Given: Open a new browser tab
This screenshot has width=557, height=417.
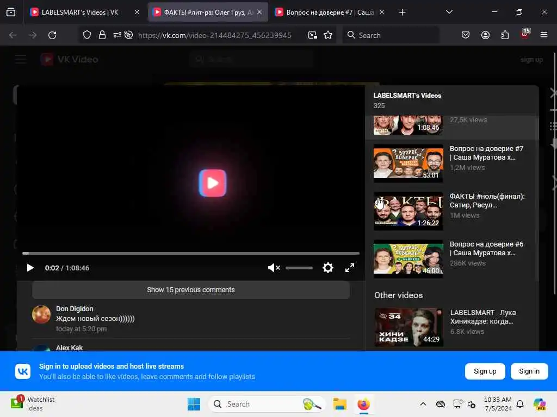Looking at the screenshot, I should point(402,12).
